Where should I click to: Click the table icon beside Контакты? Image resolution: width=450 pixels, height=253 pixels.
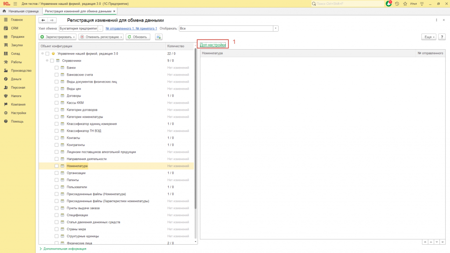[62, 137]
